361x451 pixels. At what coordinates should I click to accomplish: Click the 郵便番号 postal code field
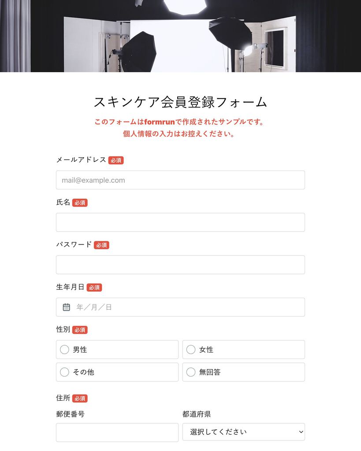(x=117, y=433)
